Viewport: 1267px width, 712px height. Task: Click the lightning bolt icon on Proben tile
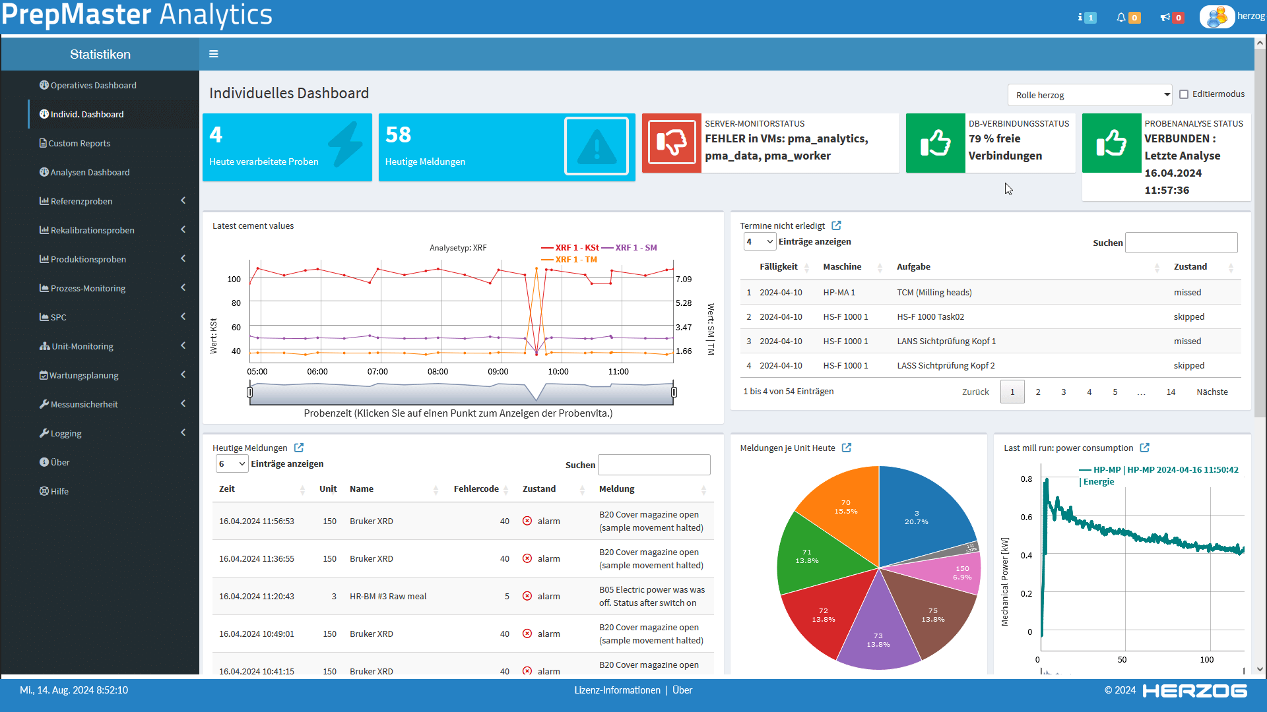[345, 144]
